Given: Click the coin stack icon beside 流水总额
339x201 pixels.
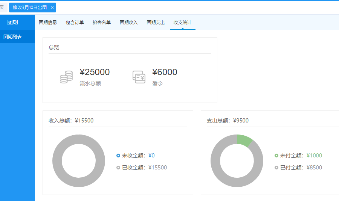Looking at the screenshot, I should (x=66, y=77).
